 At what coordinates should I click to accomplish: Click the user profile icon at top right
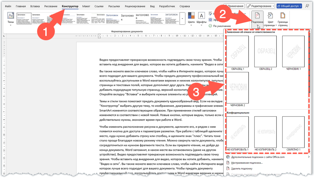pyautogui.click(x=307, y=6)
